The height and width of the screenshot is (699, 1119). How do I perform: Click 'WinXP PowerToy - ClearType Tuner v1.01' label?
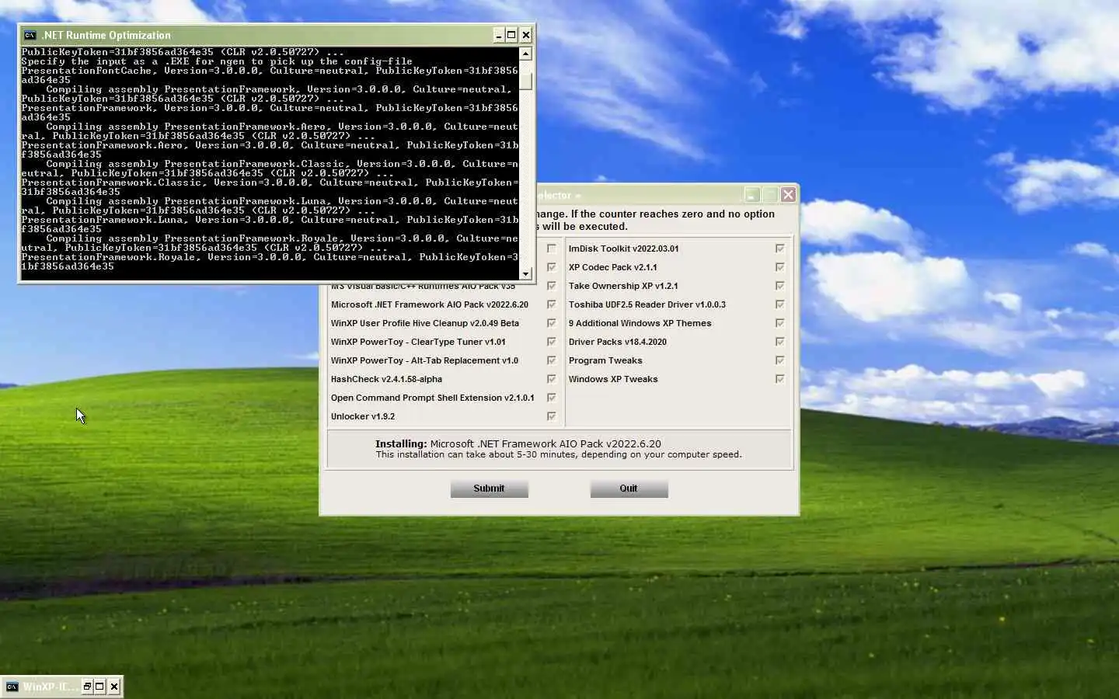pyautogui.click(x=418, y=342)
